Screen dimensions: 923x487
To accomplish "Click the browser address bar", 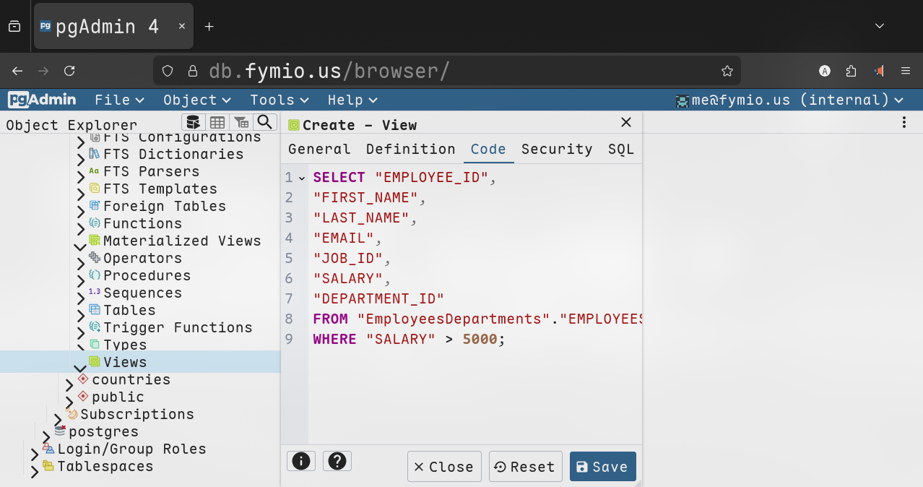I will (448, 71).
